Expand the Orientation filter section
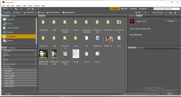The image size is (181, 97). 19,78
